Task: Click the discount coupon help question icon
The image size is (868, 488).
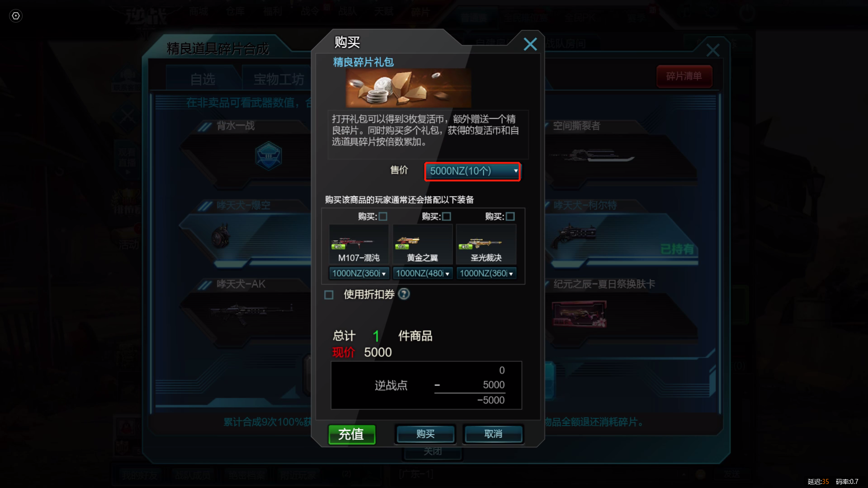Action: pos(404,294)
